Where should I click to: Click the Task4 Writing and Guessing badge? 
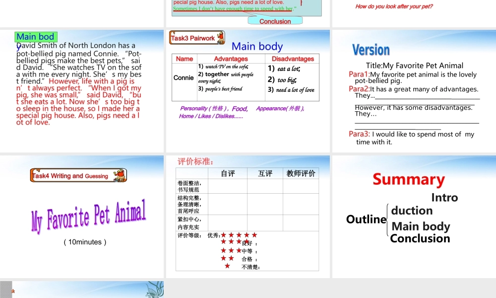pos(78,175)
